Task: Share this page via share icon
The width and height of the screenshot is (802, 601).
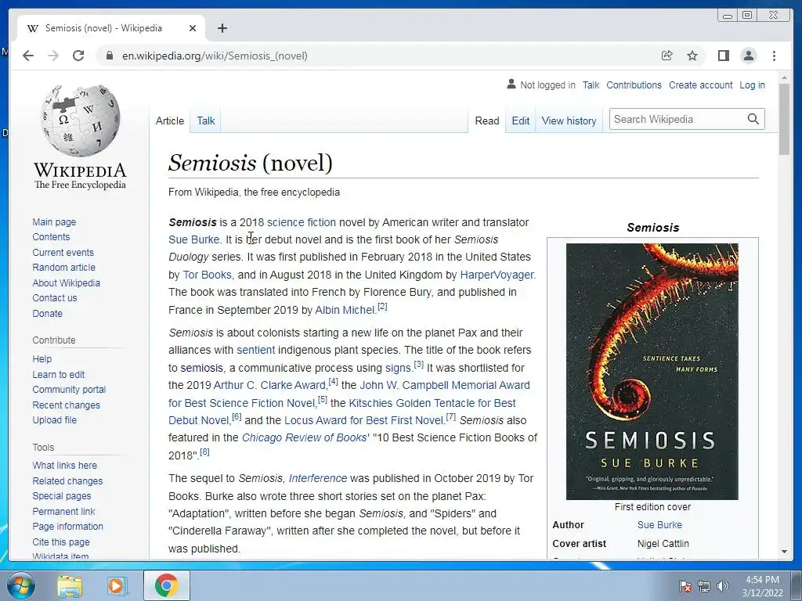Action: [x=667, y=56]
